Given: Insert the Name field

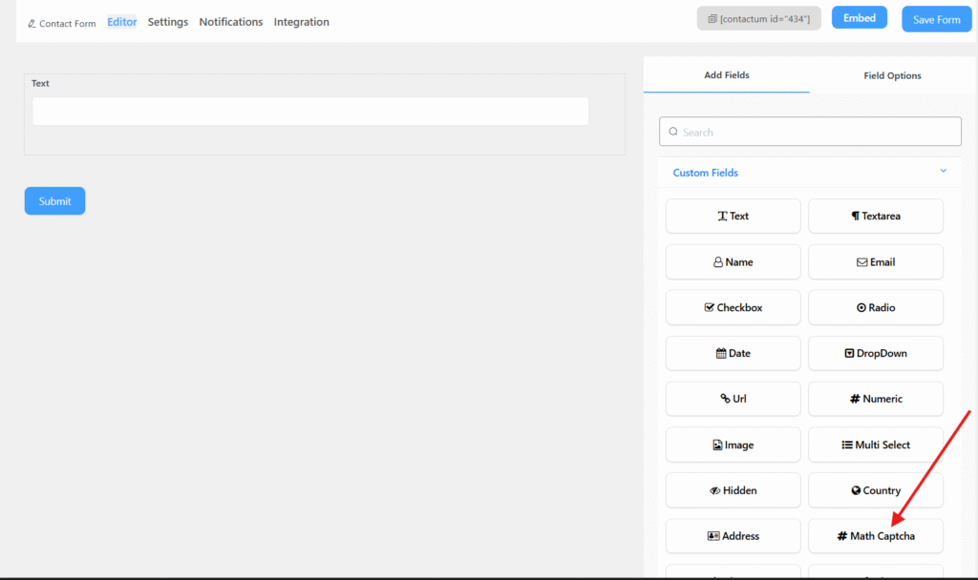Looking at the screenshot, I should (733, 262).
